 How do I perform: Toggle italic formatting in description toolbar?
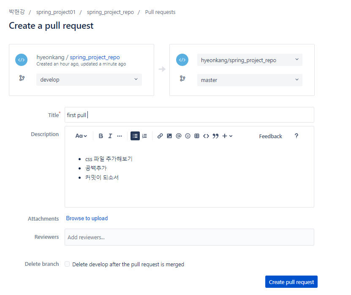coord(110,136)
